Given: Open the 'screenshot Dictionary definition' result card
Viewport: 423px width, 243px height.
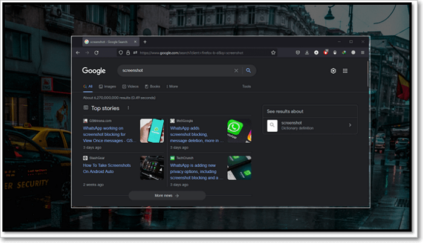Looking at the screenshot, I should click(310, 125).
